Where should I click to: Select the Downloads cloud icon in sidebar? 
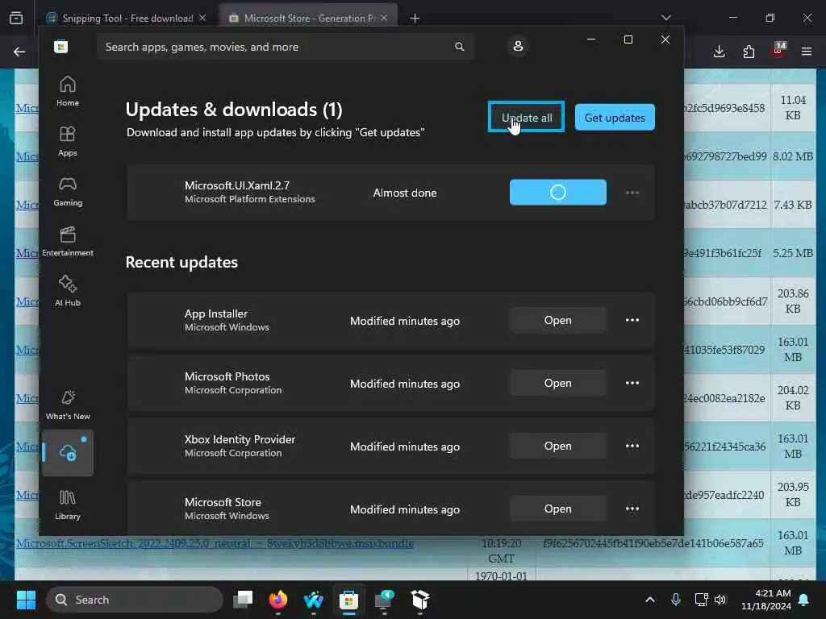(x=68, y=453)
